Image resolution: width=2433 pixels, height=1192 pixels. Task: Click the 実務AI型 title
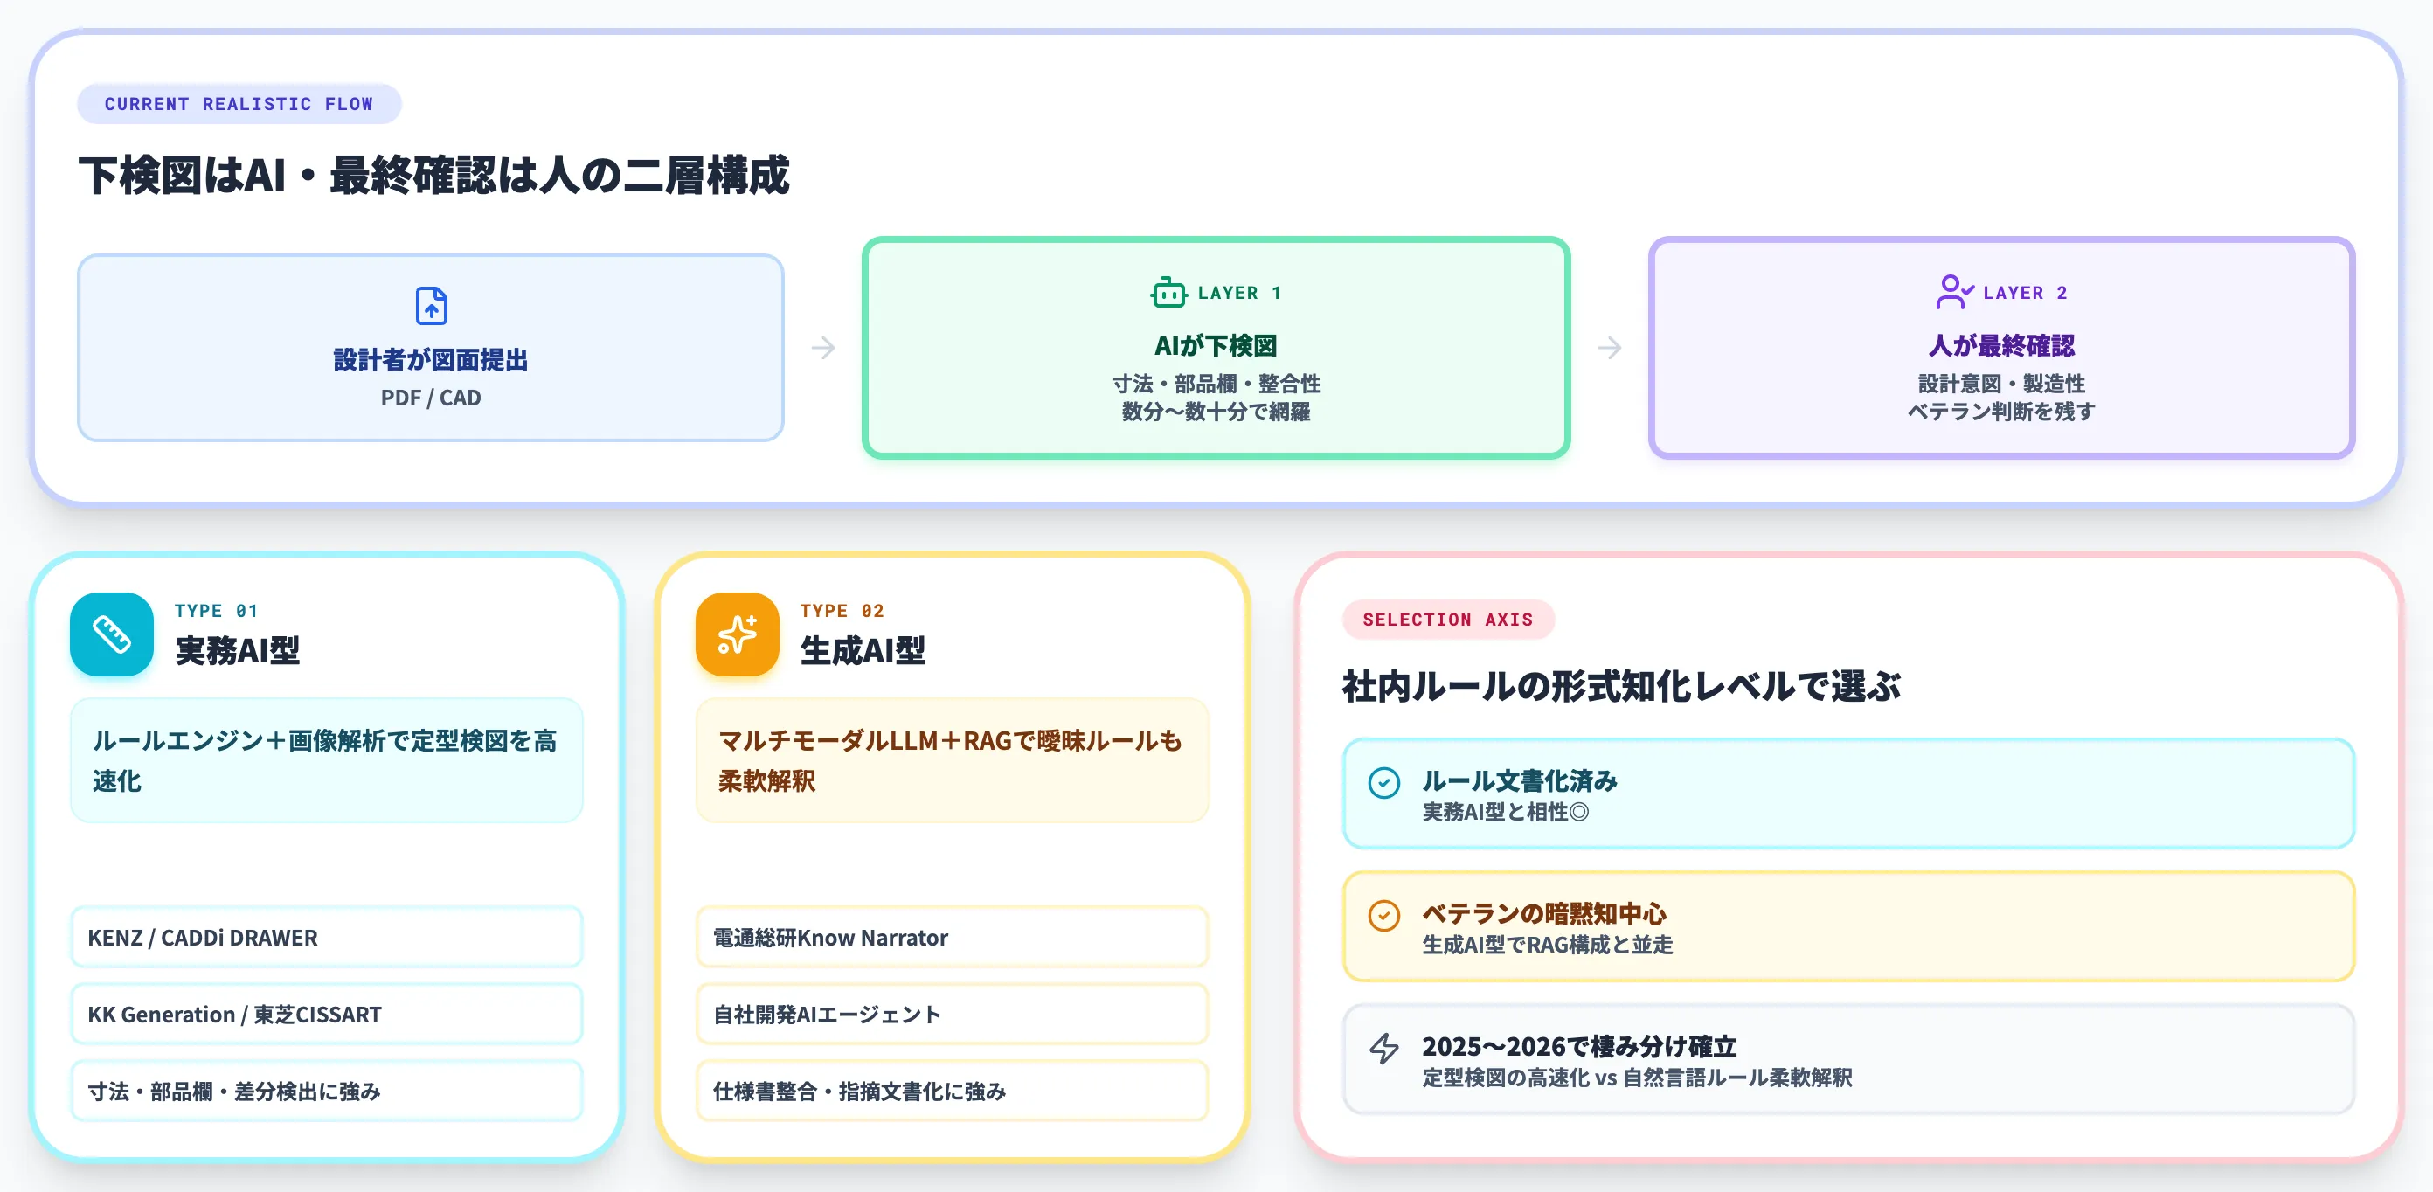click(x=237, y=651)
